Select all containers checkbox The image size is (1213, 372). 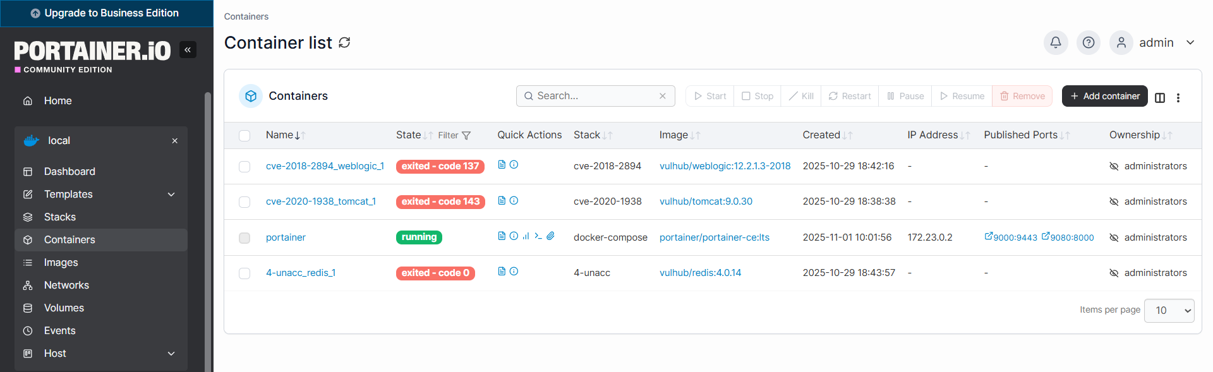tap(244, 136)
